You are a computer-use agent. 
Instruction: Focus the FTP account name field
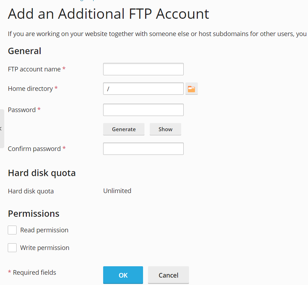[x=143, y=69]
